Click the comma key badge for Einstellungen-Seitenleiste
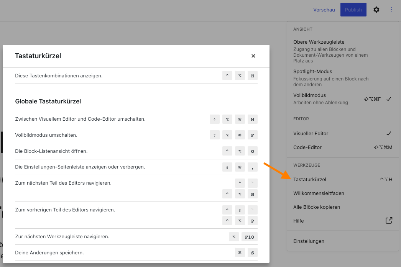 click(x=252, y=167)
